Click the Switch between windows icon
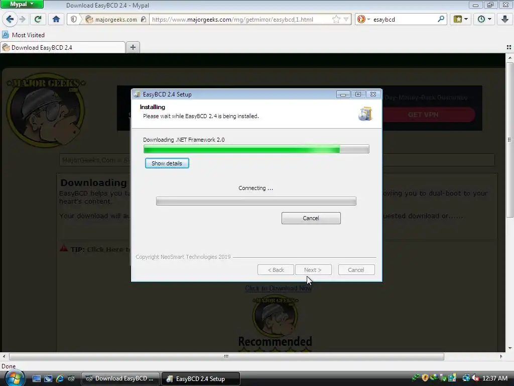514x386 pixels. tap(48, 378)
